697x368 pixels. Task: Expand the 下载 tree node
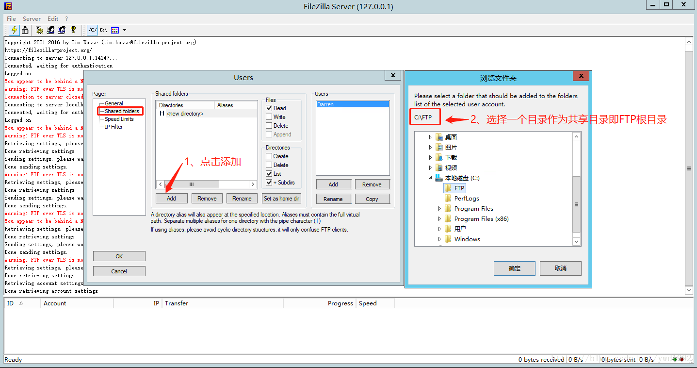tap(430, 158)
